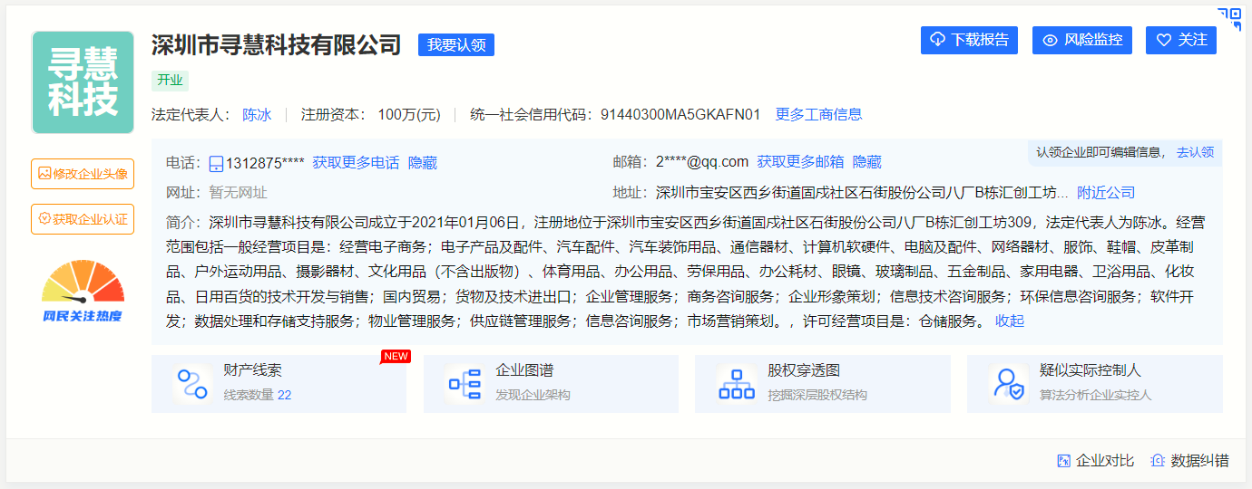Click the 线索数量 22 count
This screenshot has height=489, width=1252.
[258, 395]
